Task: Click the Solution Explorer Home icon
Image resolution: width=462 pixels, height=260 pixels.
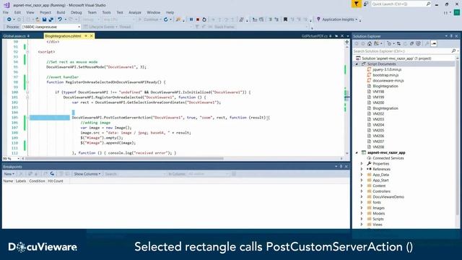Action: (370, 43)
